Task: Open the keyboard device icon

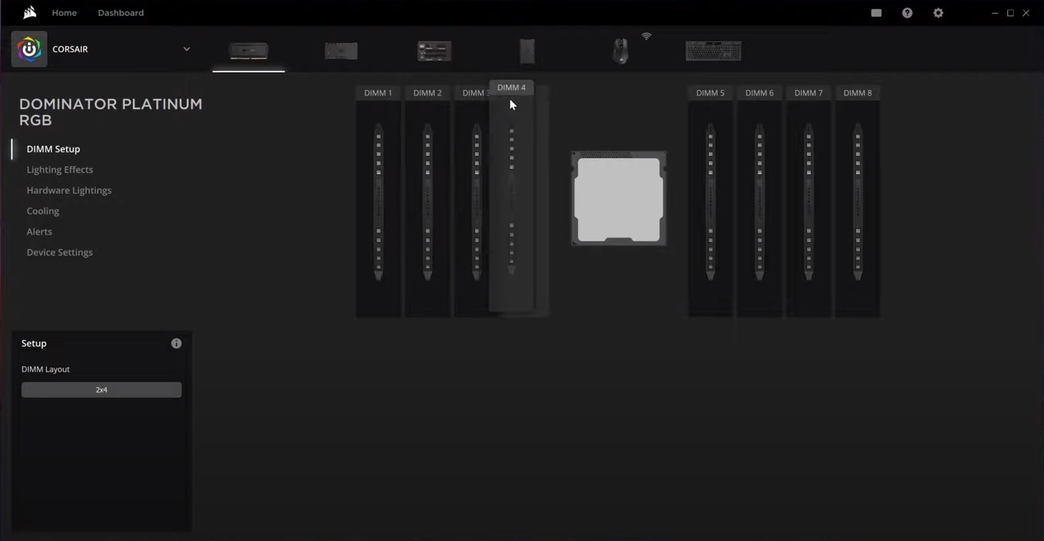Action: point(713,51)
